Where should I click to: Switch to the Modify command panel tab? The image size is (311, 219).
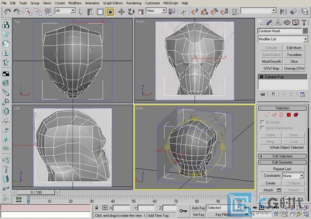tap(269, 22)
